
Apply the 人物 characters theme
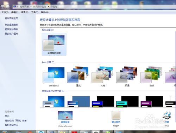pos(103,77)
